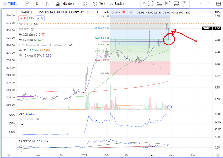Click the blue D dividend marker
This screenshot has height=158, width=223.
[x=170, y=107]
